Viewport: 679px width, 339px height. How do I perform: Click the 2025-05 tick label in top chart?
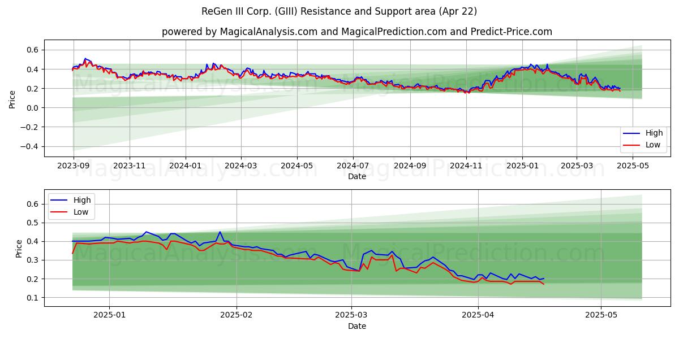(x=633, y=165)
